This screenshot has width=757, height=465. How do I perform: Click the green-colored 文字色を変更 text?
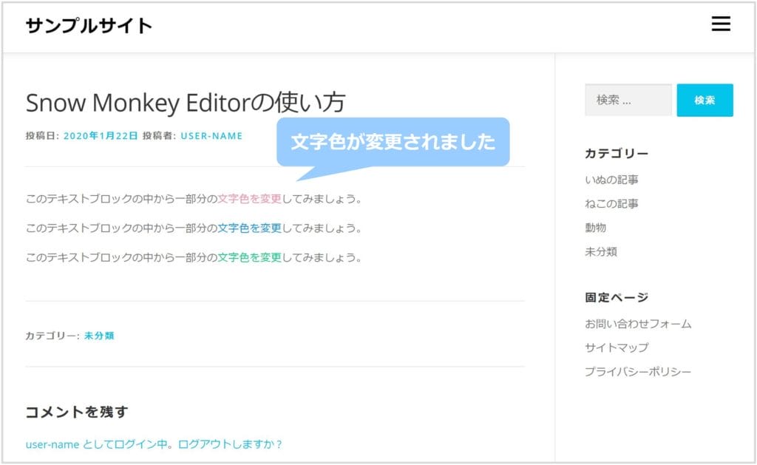pyautogui.click(x=250, y=258)
